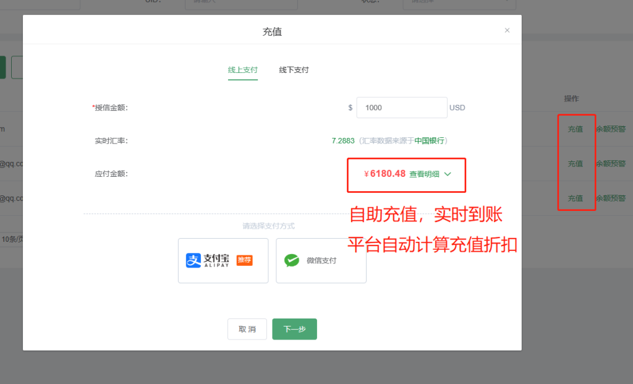Image resolution: width=633 pixels, height=384 pixels.
Task: Open 余额预警 for the third row
Action: pyautogui.click(x=611, y=198)
